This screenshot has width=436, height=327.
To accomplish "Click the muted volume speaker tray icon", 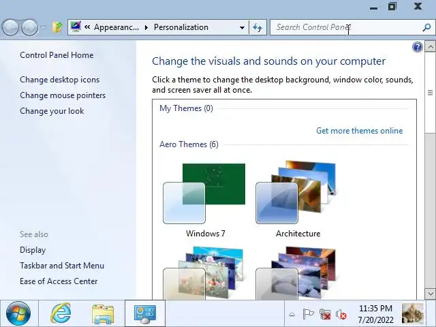I will click(x=341, y=315).
